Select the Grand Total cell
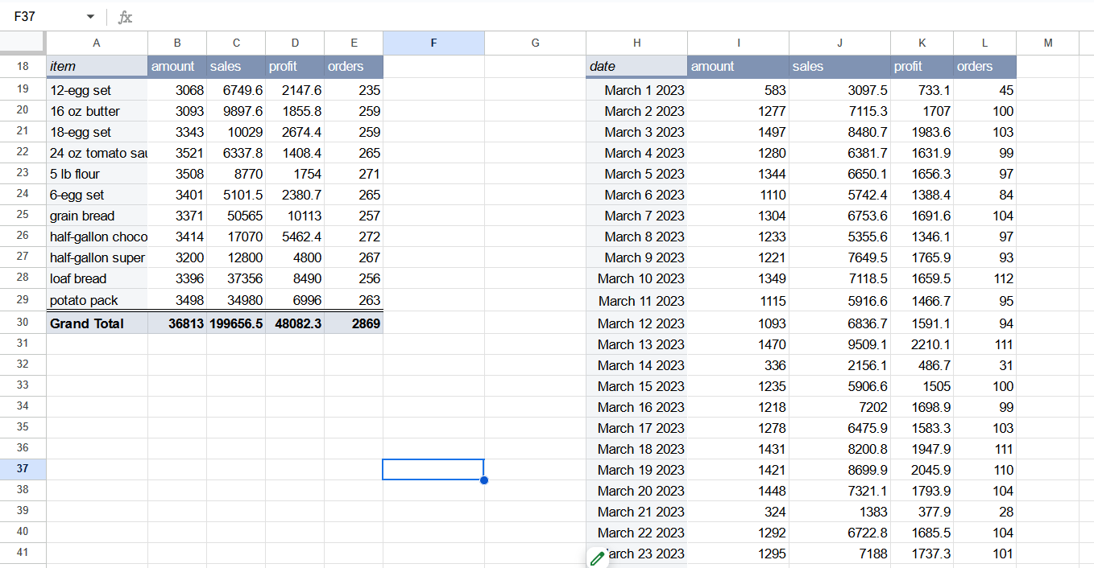The height and width of the screenshot is (568, 1094). (x=97, y=322)
